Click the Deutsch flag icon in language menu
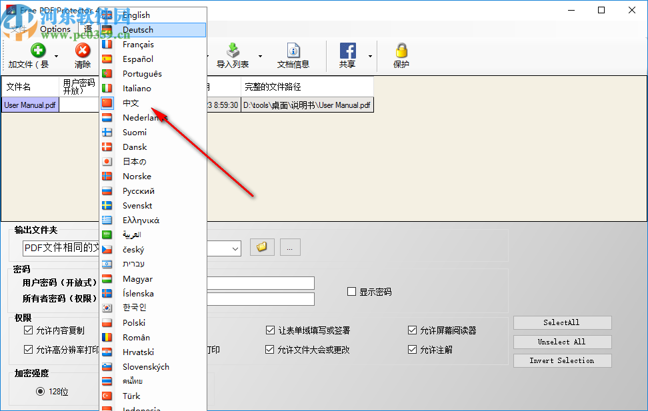This screenshot has width=648, height=411. (x=107, y=29)
